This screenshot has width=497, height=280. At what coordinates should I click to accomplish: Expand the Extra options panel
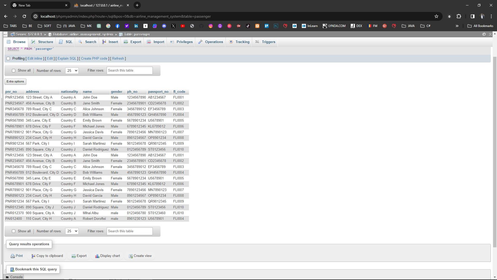[15, 81]
